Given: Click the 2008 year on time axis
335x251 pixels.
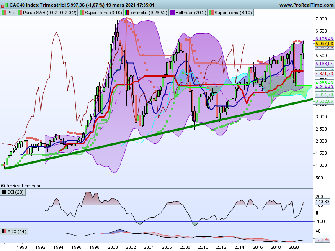Looking at the screenshot, I should click(185, 247).
